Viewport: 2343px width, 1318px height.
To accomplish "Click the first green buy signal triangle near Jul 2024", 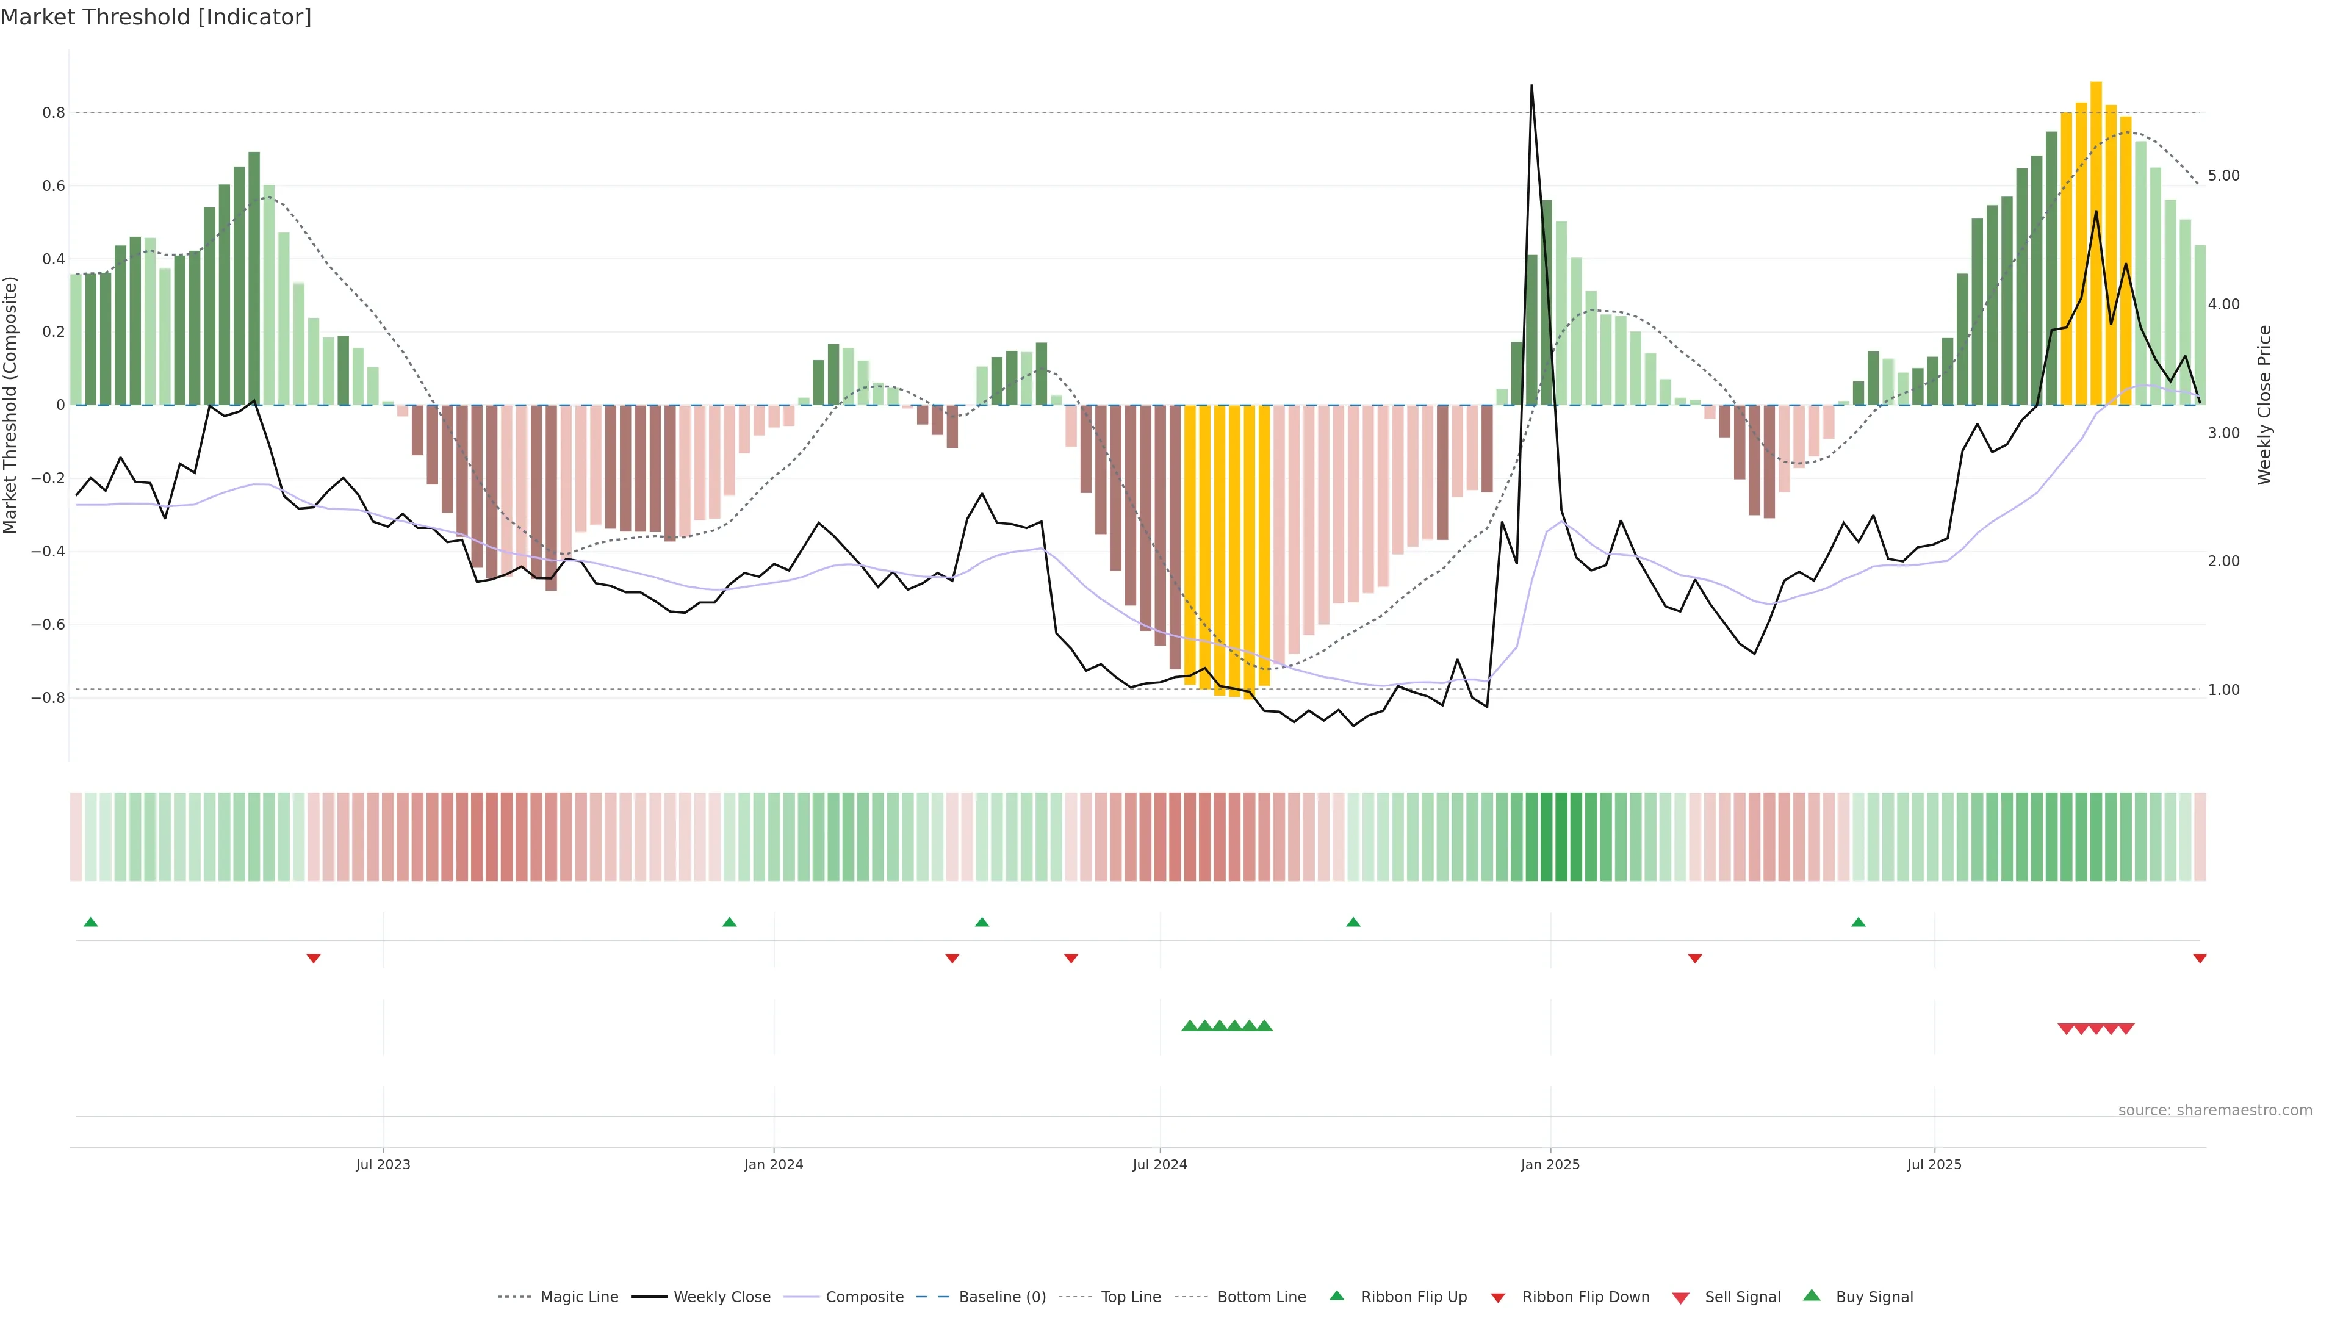I will click(1189, 1026).
